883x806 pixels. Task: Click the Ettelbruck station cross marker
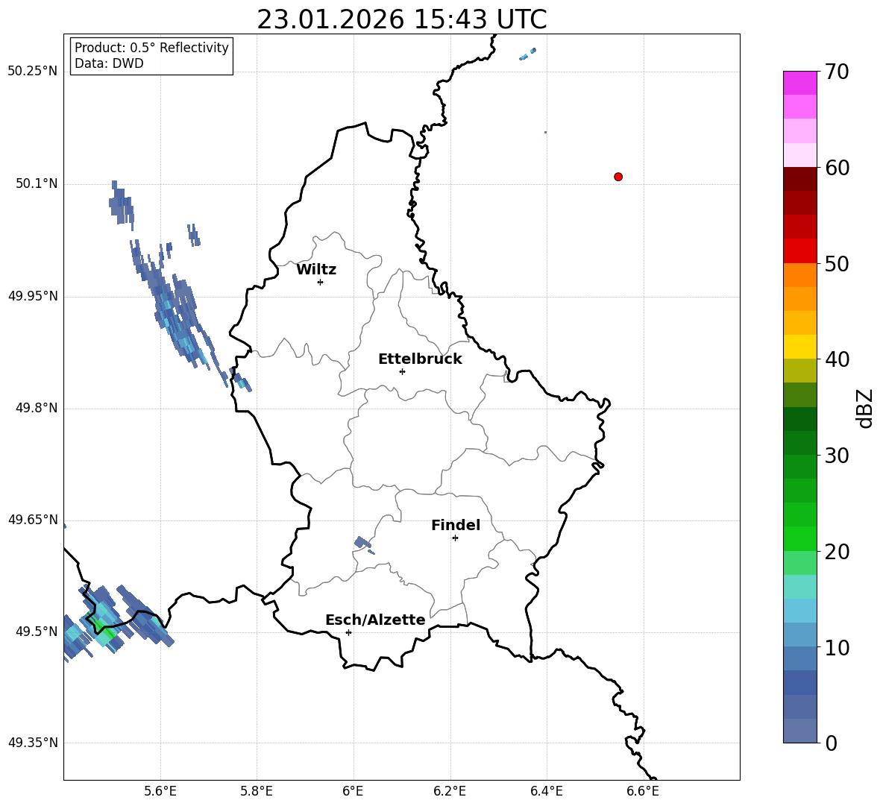pos(402,371)
